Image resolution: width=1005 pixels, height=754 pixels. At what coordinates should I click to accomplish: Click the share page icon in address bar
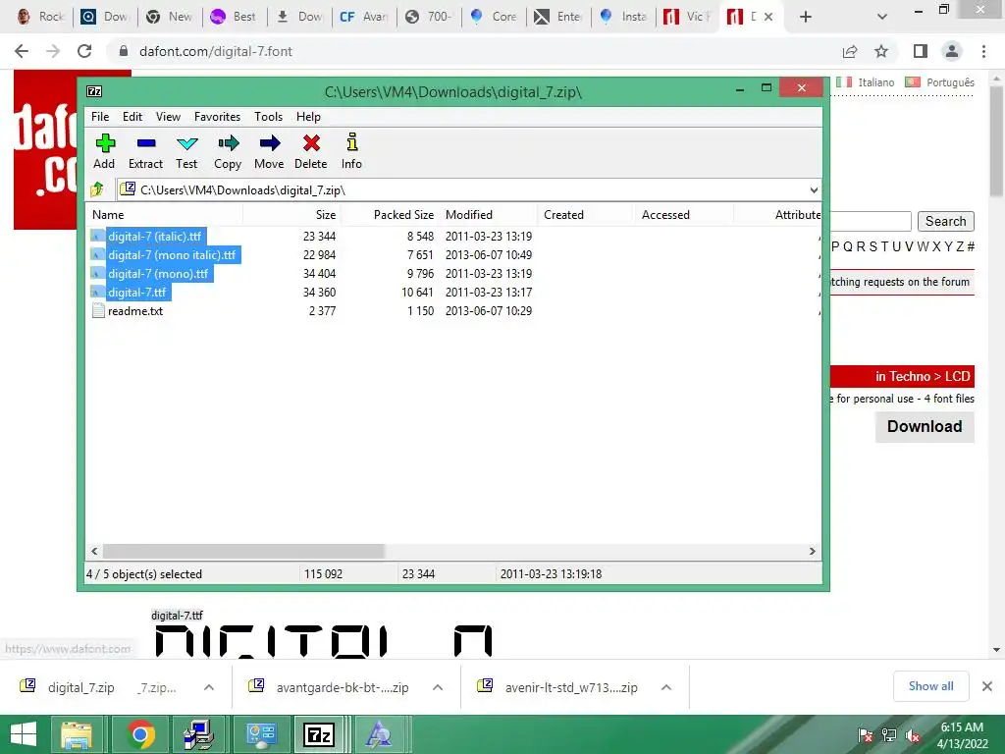pyautogui.click(x=850, y=51)
